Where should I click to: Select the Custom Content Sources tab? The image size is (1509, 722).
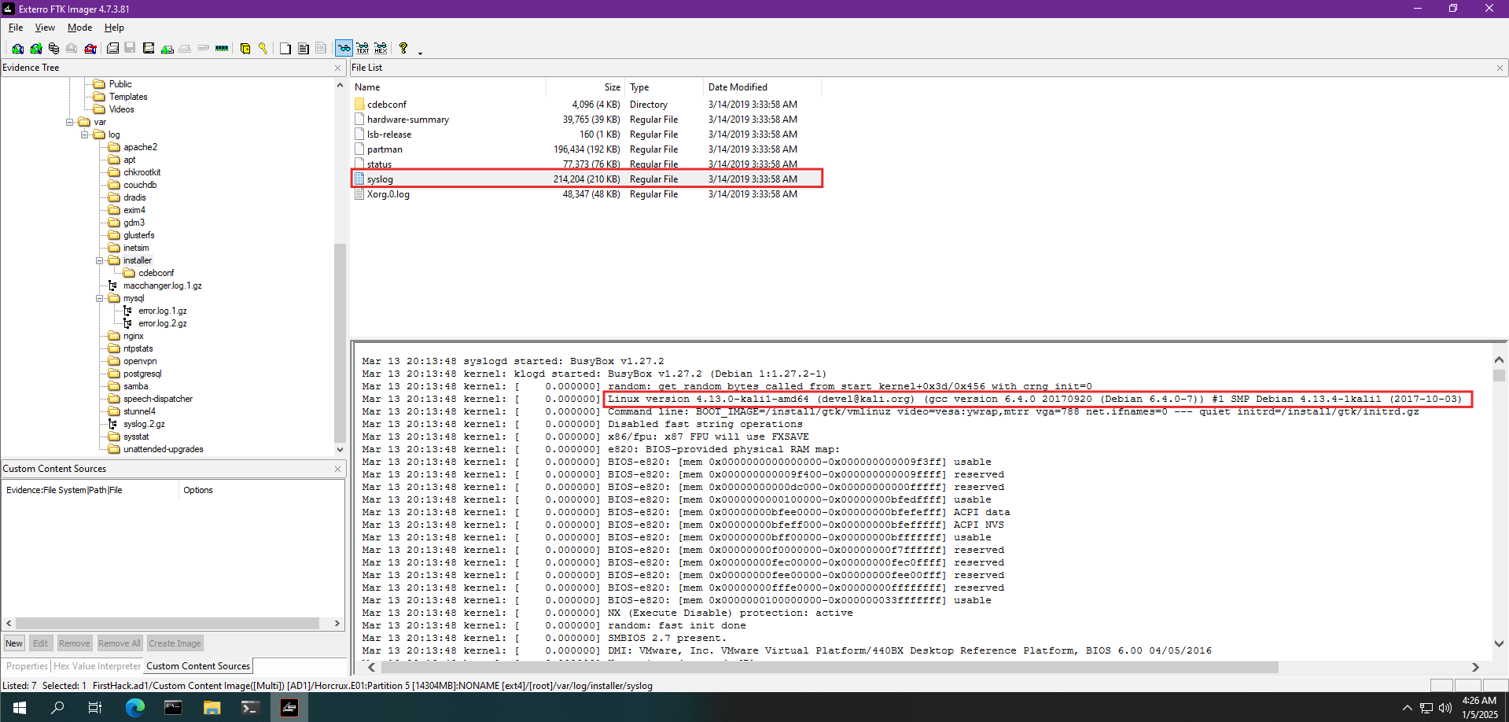point(198,666)
